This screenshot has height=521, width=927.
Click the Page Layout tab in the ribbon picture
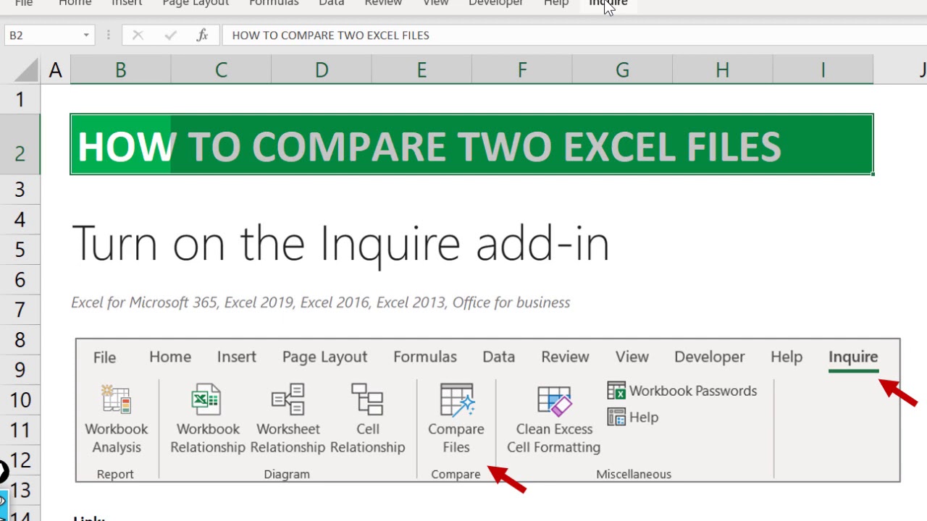324,357
